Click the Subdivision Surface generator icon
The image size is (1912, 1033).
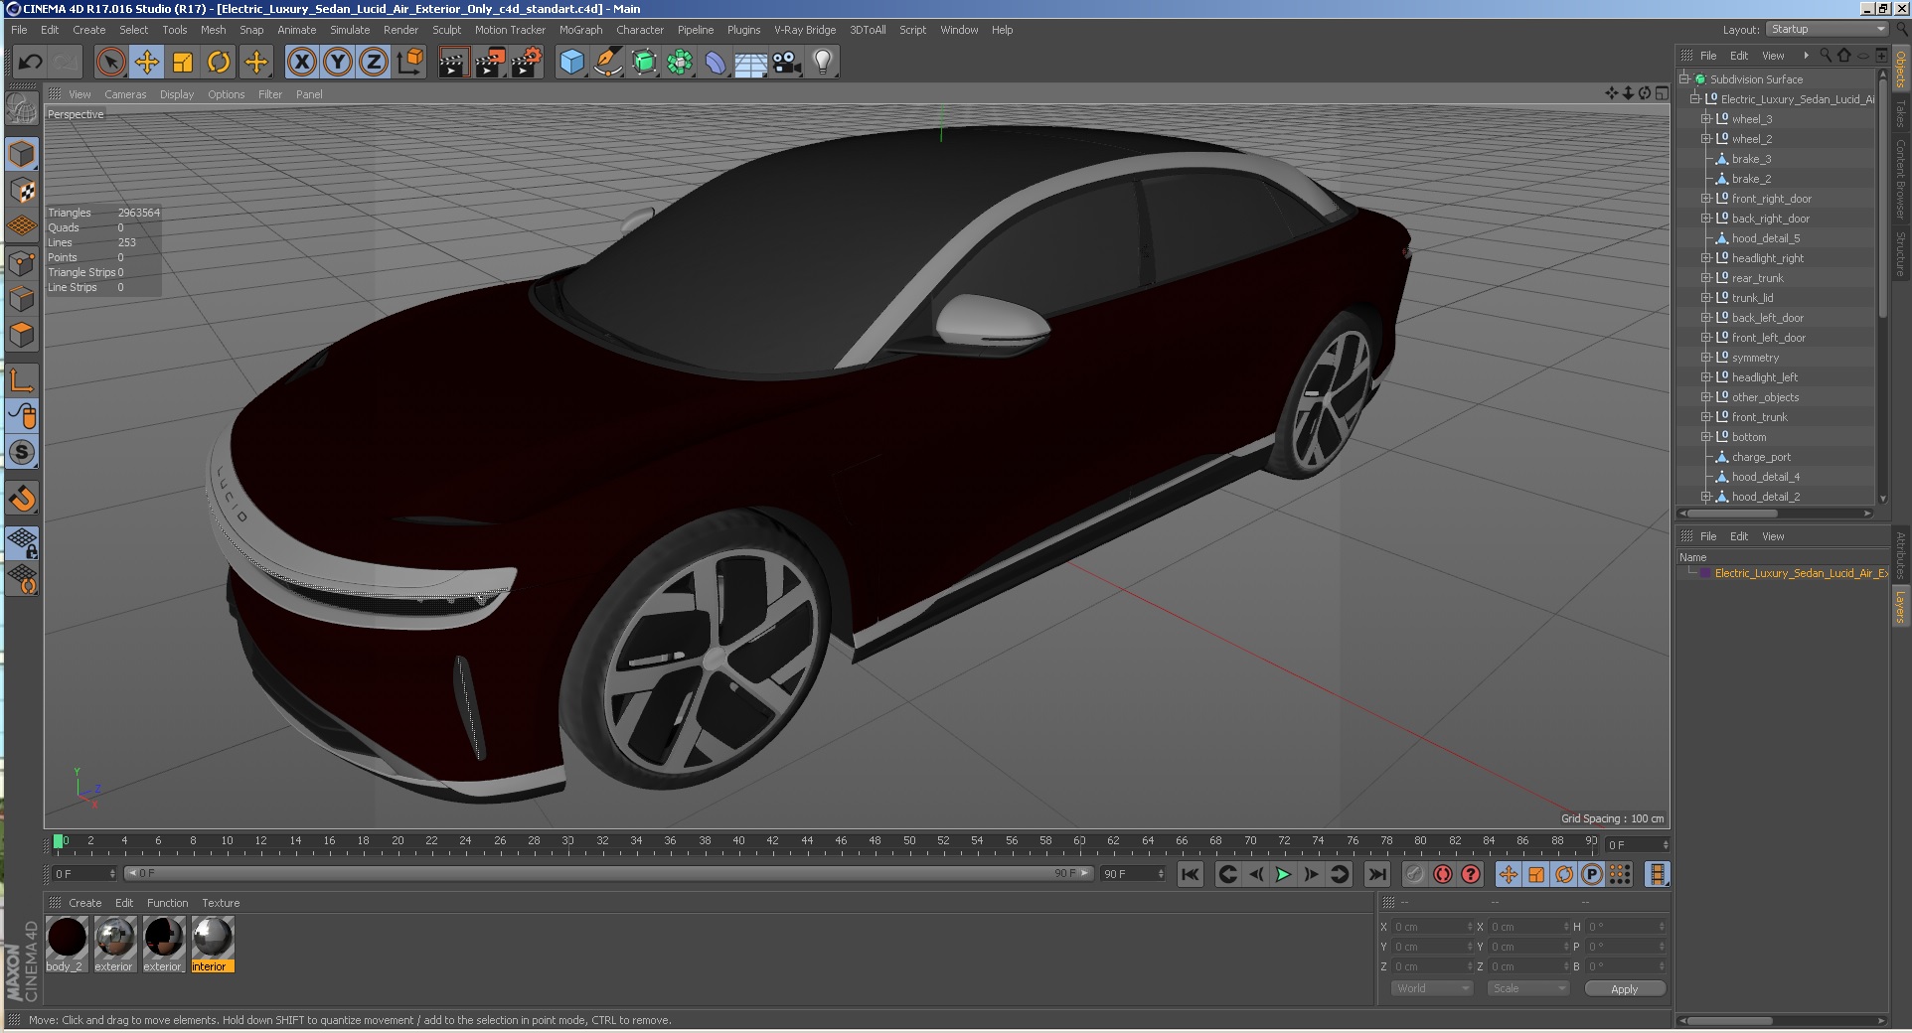click(x=644, y=63)
